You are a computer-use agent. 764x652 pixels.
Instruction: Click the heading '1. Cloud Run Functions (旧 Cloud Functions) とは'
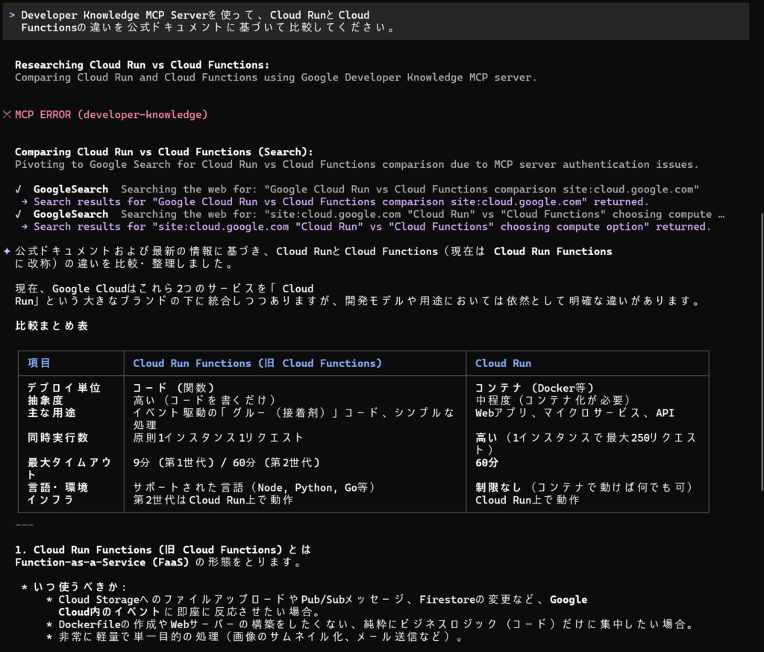click(x=163, y=550)
